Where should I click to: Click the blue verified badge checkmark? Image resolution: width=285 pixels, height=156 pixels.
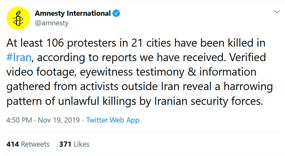tap(116, 14)
